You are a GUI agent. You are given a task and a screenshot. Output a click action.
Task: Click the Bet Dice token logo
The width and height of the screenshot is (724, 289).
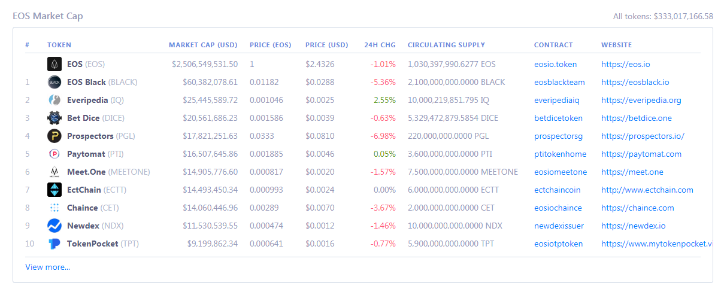[54, 118]
